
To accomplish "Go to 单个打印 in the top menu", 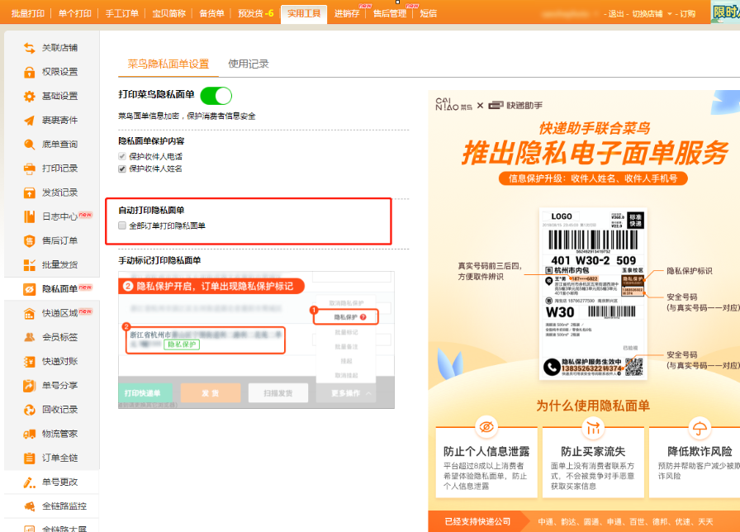I will pos(75,13).
